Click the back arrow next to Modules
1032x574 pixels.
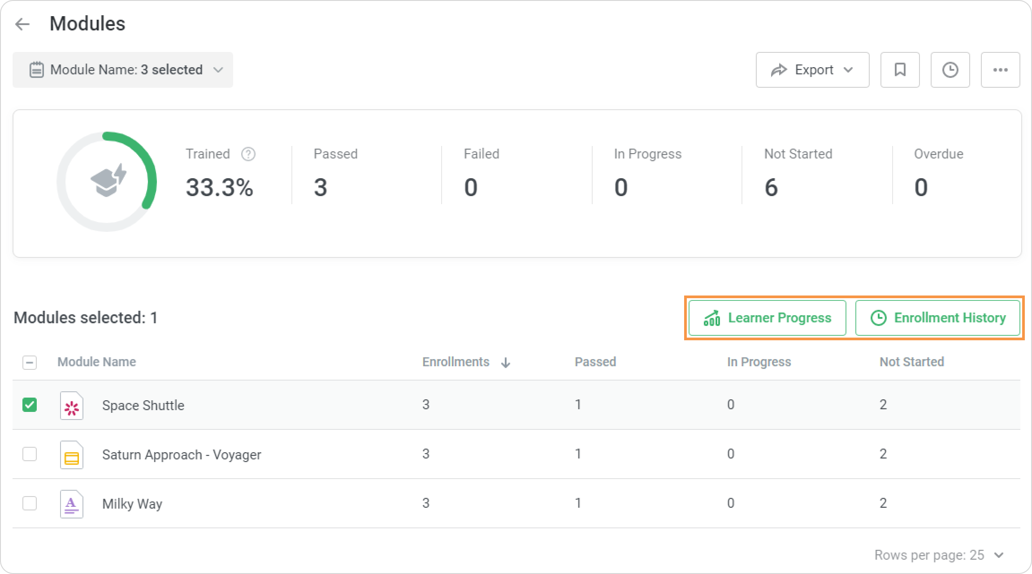[x=22, y=24]
